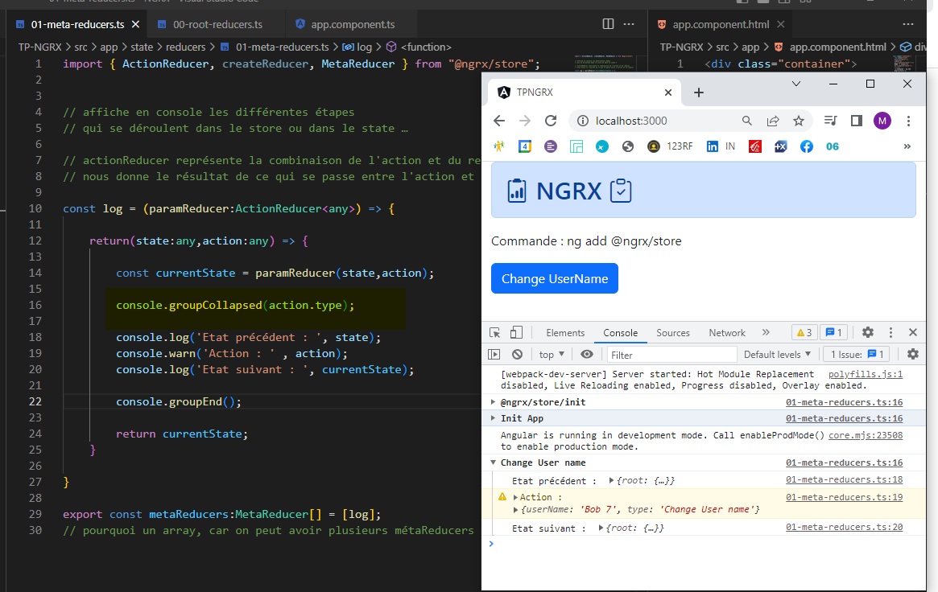938x592 pixels.
Task: Open the LinkedIn IN bookmark
Action: [721, 146]
